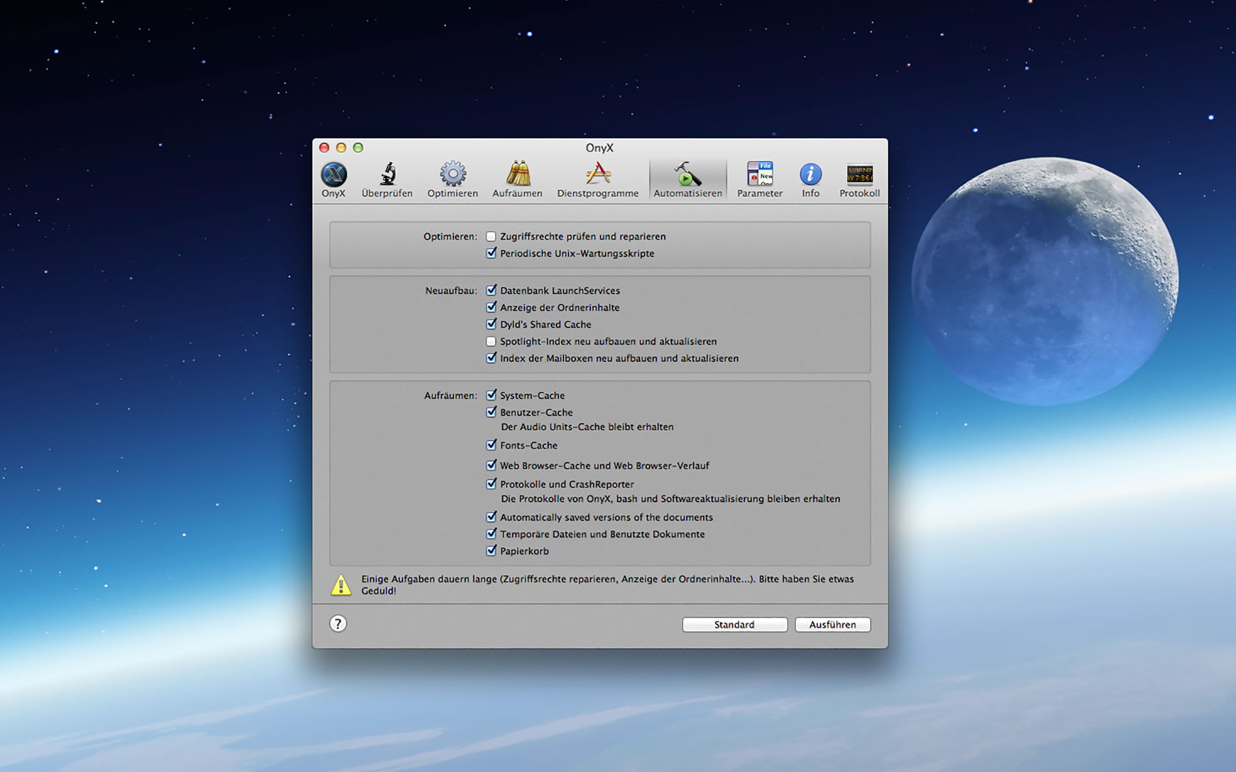Open the Überprüfen microscope section

point(387,179)
